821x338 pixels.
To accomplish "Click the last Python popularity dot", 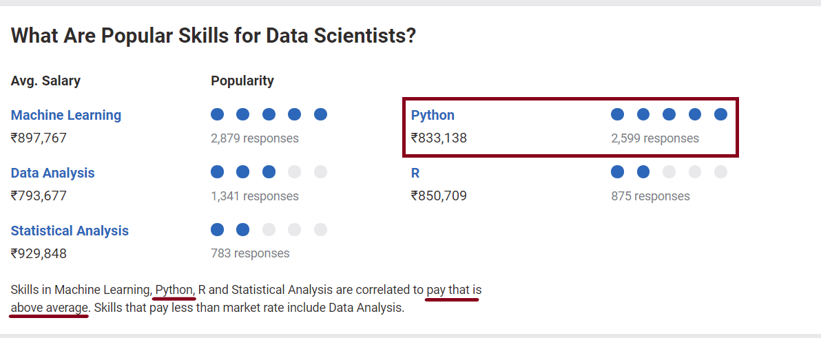I will tap(720, 114).
